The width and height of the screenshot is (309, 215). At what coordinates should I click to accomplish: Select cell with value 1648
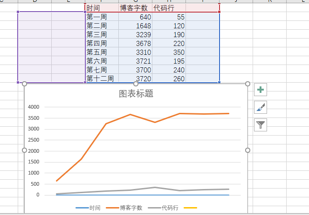[135, 26]
